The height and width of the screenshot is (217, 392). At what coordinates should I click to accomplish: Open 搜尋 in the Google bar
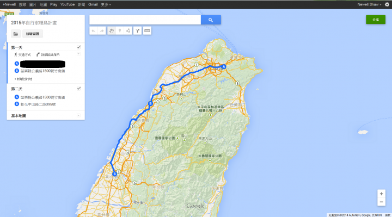click(22, 4)
